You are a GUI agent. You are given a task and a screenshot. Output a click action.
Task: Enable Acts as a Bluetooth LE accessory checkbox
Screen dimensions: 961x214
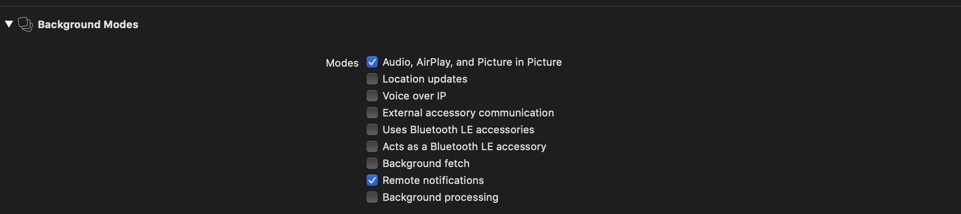[372, 146]
